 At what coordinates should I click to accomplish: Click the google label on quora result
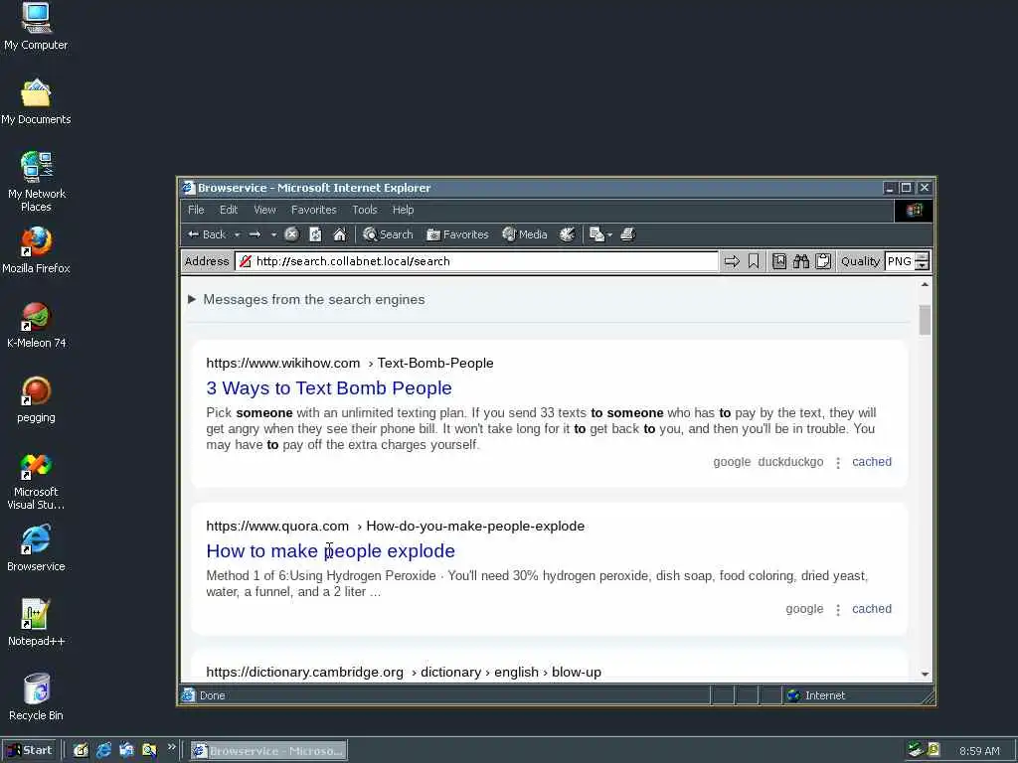[x=804, y=609]
